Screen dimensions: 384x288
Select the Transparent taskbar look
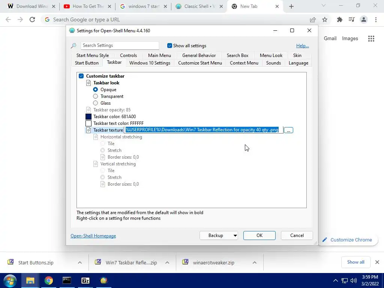(x=96, y=96)
